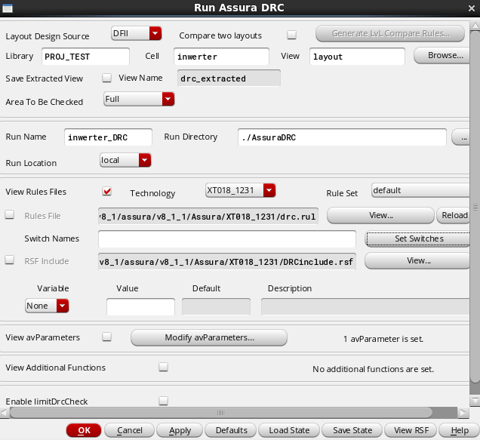Image resolution: width=480 pixels, height=440 pixels.
Task: Click the Cancel button
Action: pyautogui.click(x=129, y=430)
